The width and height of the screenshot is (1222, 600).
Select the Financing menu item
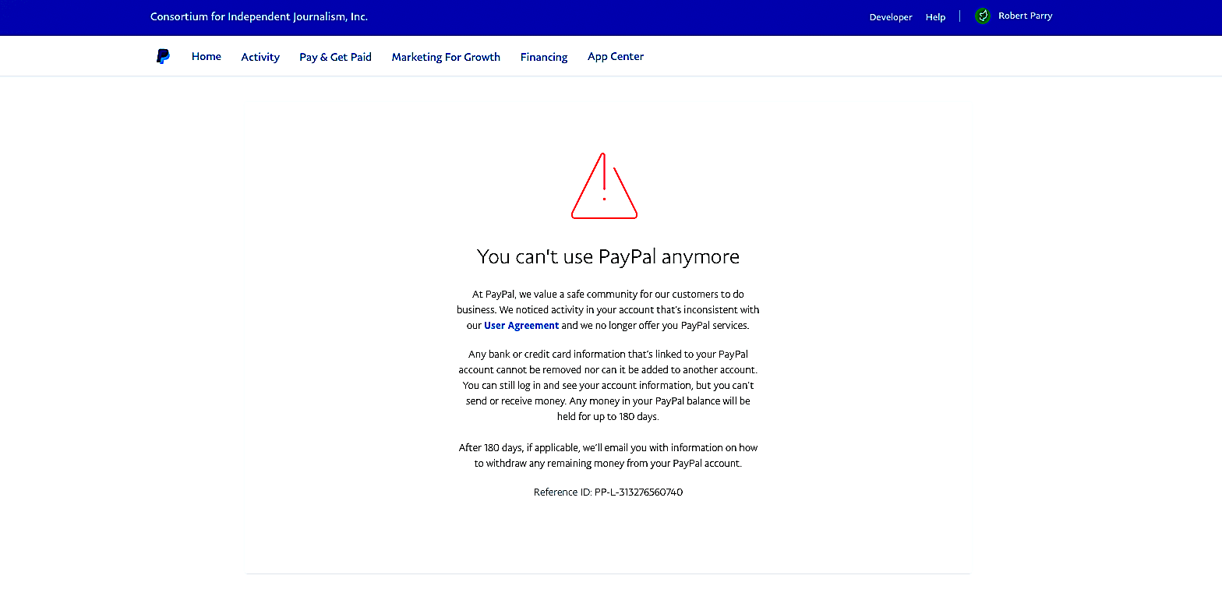(x=544, y=57)
